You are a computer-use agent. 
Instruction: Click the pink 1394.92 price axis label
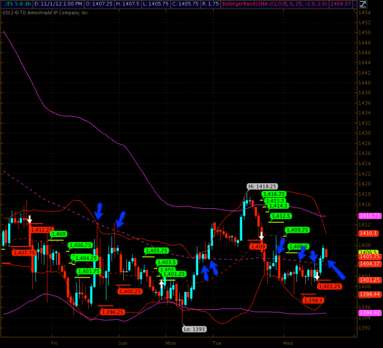369,312
